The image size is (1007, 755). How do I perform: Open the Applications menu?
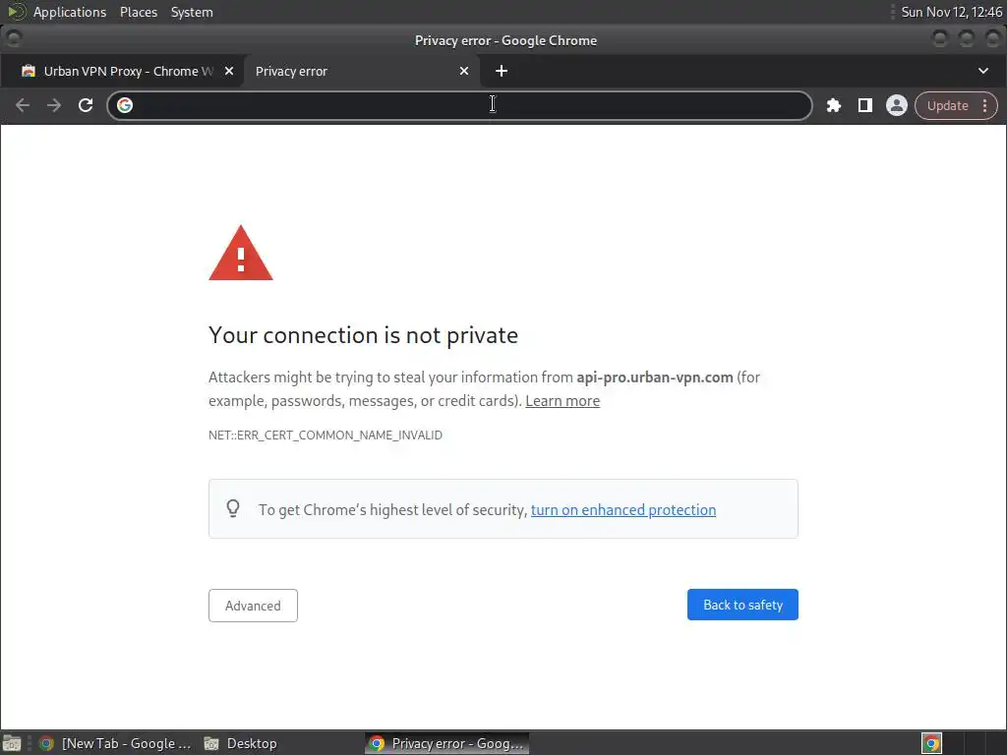(70, 12)
